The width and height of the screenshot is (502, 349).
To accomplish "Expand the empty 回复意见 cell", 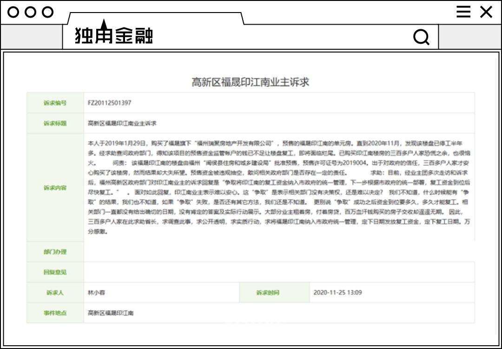I will (279, 272).
